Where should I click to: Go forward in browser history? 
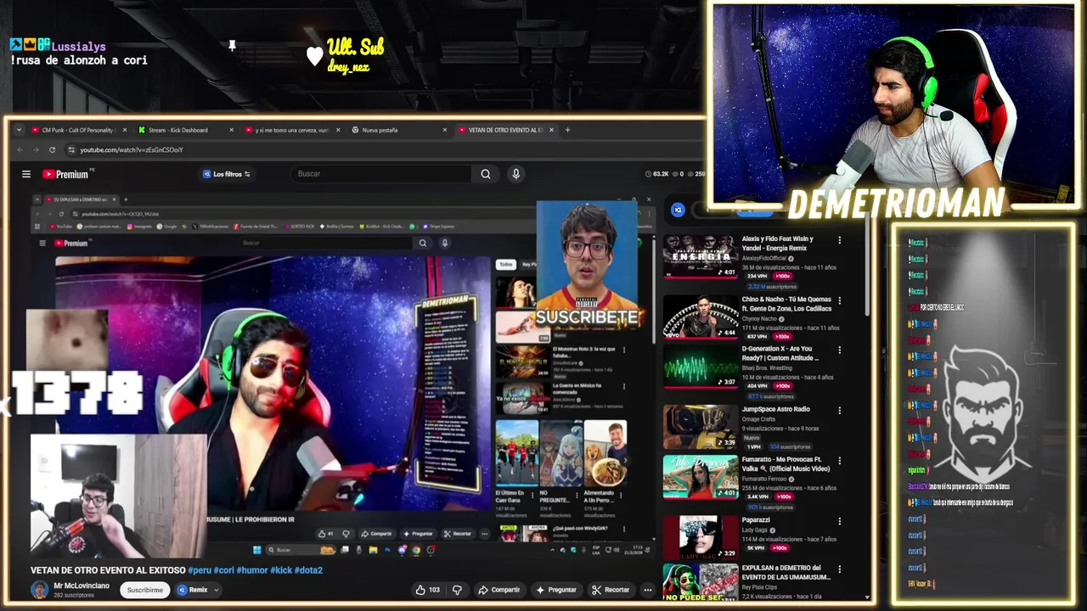pyautogui.click(x=37, y=150)
